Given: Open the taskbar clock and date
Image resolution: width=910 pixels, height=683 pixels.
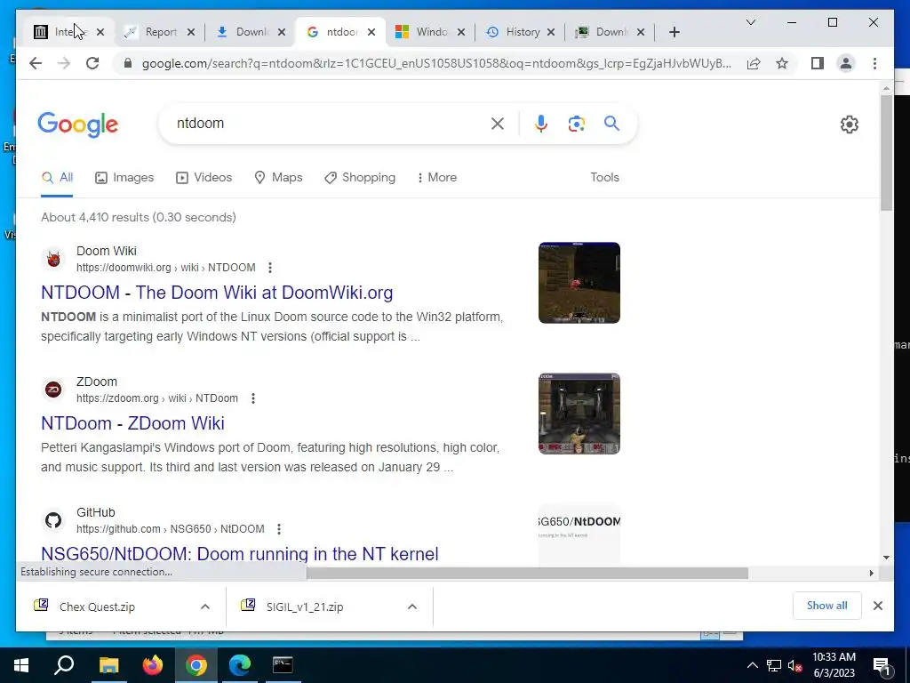Looking at the screenshot, I should 834,665.
